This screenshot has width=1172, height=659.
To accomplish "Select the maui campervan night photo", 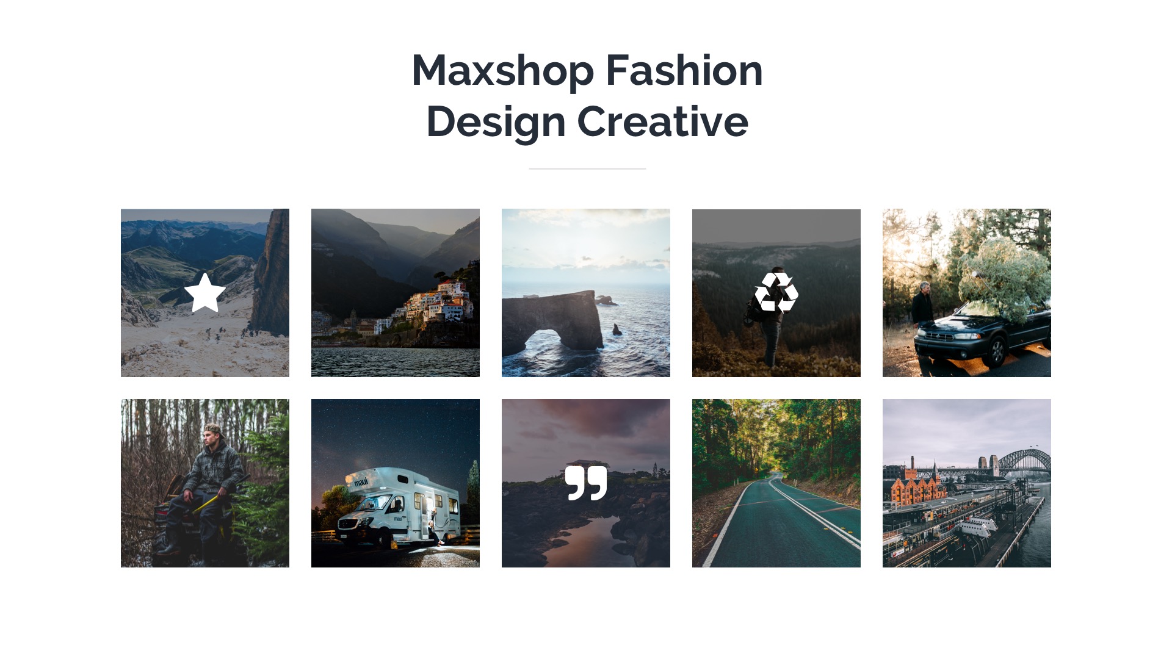I will coord(396,483).
